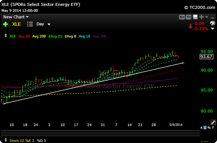Expand the white triangle below palette icon
The image size is (217, 143).
[x=213, y=29]
